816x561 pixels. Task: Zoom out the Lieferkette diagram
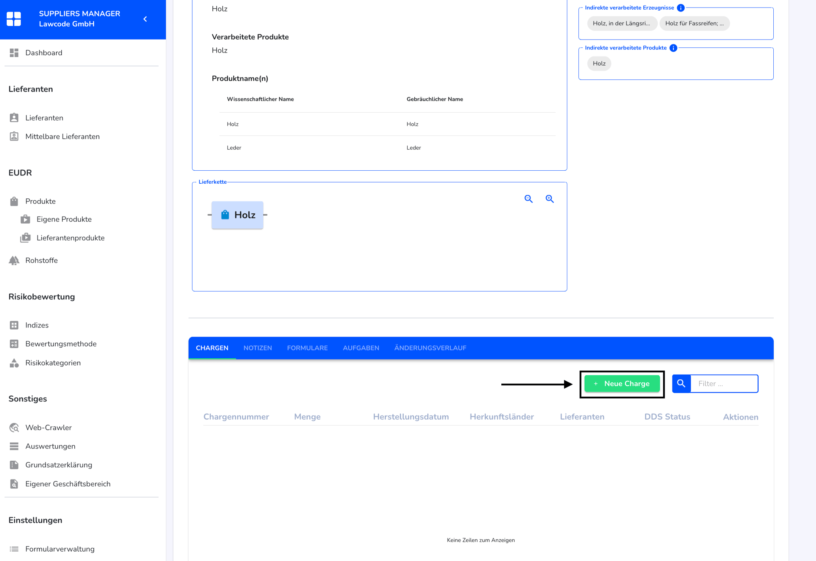tap(529, 199)
